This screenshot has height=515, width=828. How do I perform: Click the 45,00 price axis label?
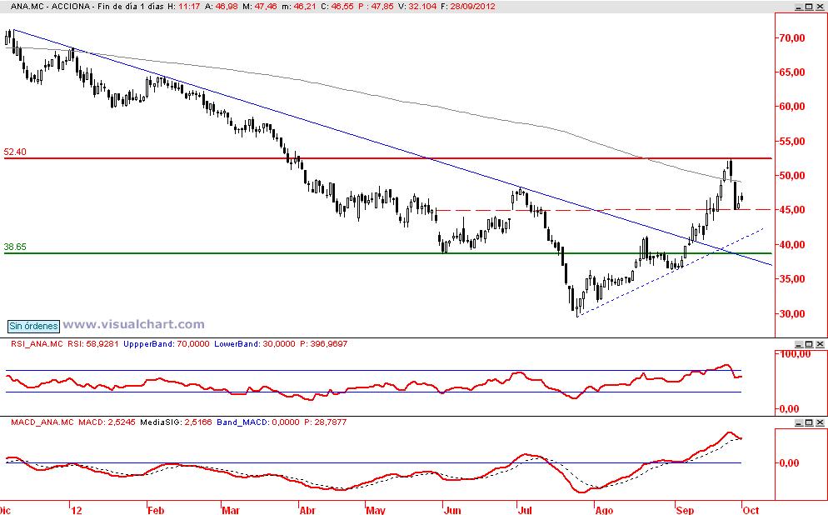792,210
